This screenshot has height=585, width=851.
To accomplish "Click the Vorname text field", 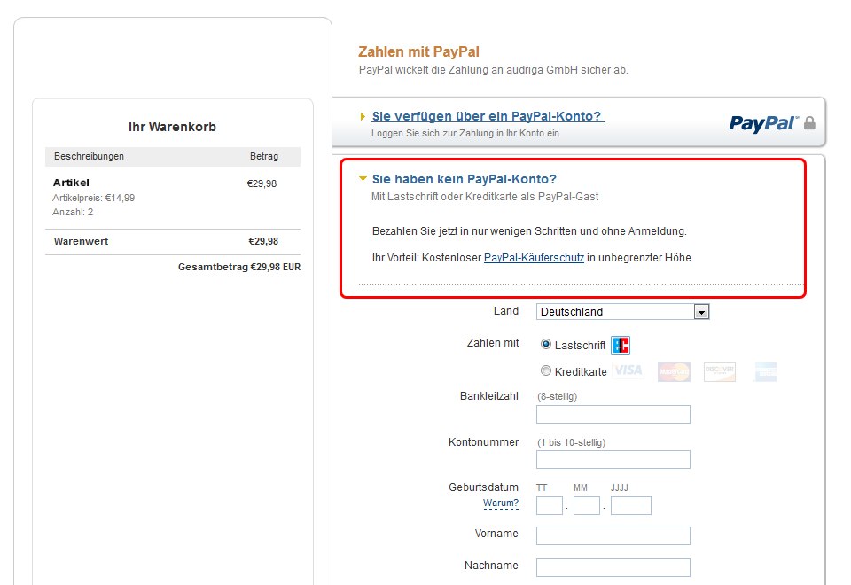I will 613,535.
